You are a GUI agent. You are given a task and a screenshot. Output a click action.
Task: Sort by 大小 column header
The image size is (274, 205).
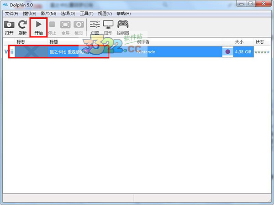(x=243, y=42)
